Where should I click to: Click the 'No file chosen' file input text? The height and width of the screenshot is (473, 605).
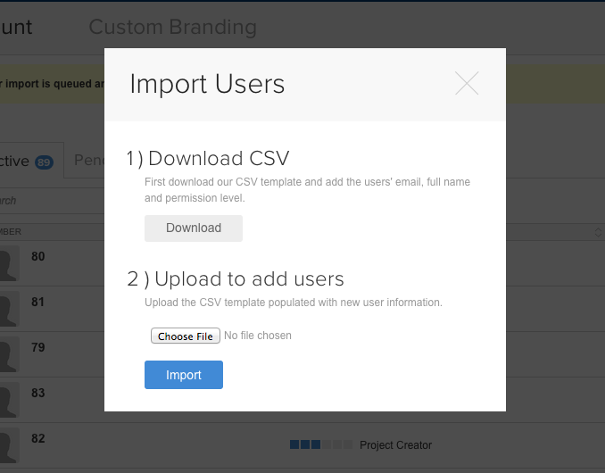(x=258, y=336)
